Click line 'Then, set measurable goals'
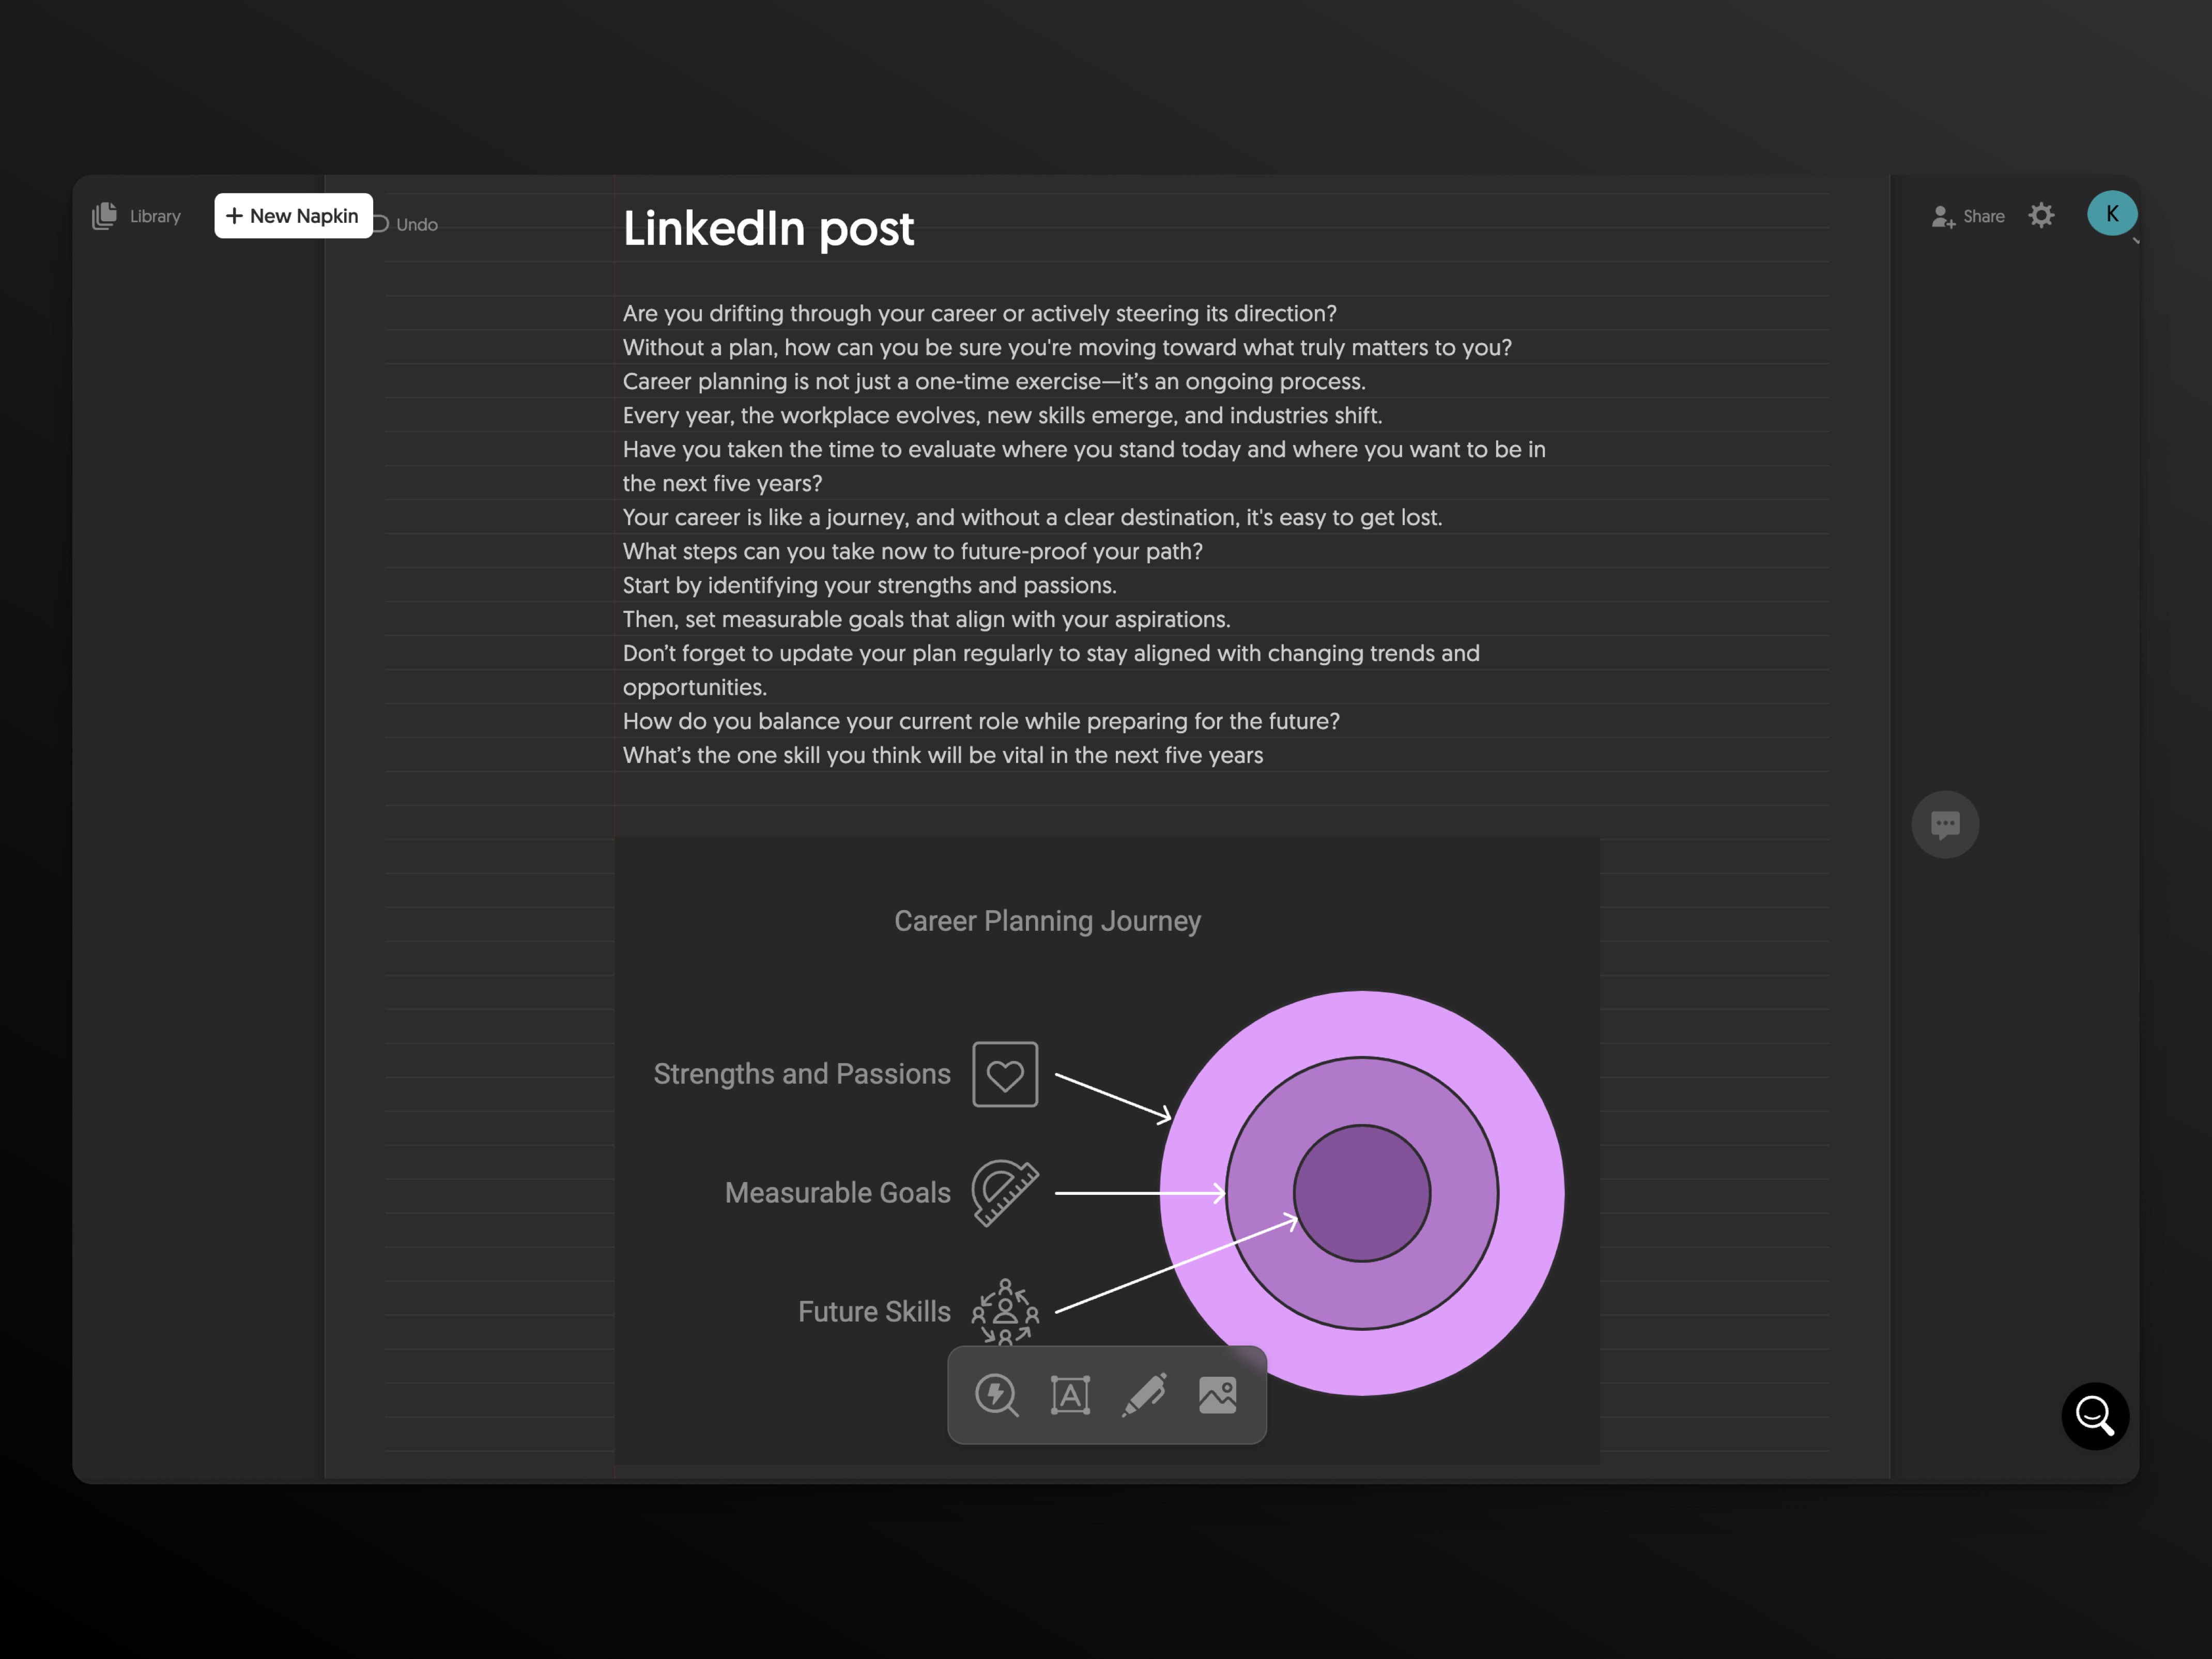2212x1659 pixels. tap(926, 619)
